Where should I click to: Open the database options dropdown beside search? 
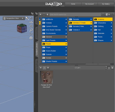point(108,14)
